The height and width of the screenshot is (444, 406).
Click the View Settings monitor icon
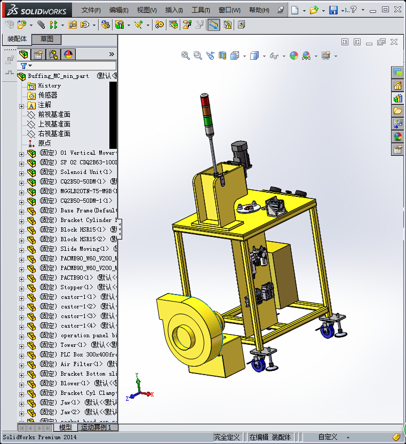(326, 55)
